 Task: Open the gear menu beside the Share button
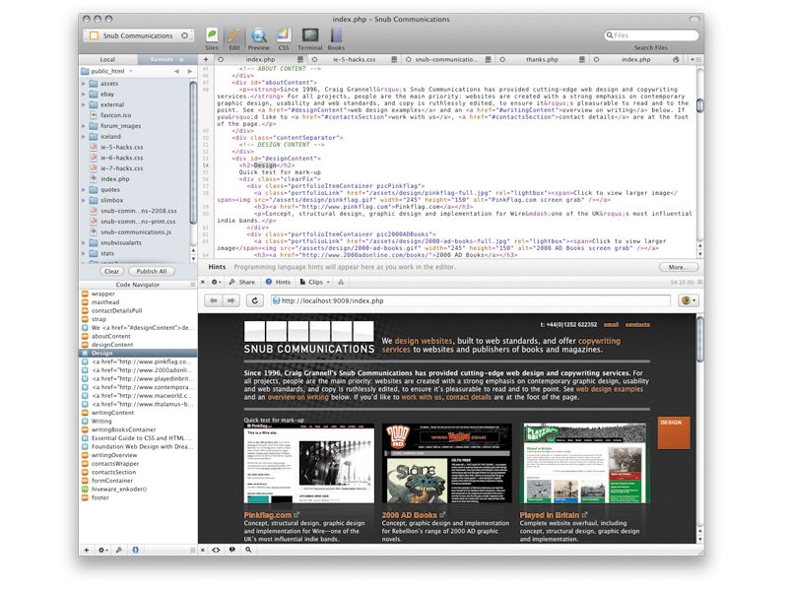click(x=216, y=282)
